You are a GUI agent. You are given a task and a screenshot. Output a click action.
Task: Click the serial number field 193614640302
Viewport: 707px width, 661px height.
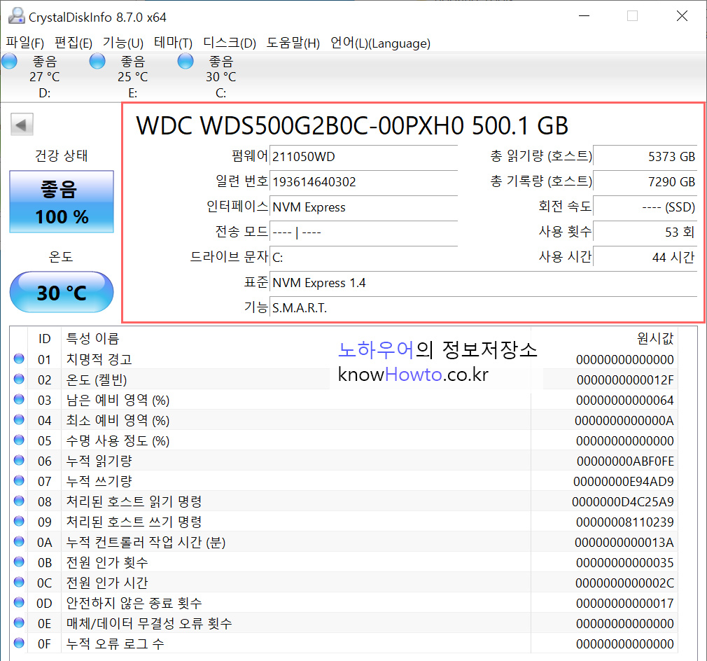point(363,182)
